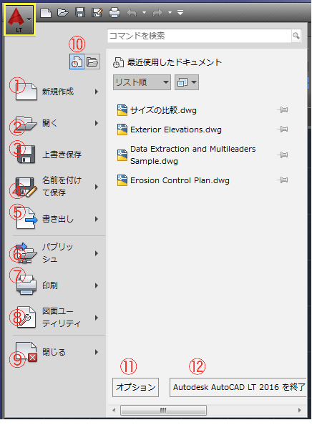Viewport: 312px width, 425px height.
Task: Open recent file サイズの比較.dwg
Action: (x=163, y=110)
